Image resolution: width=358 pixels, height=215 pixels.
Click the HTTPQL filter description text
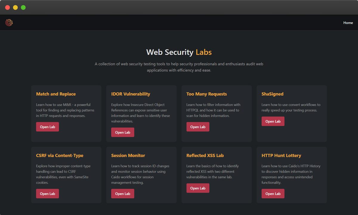point(213,110)
